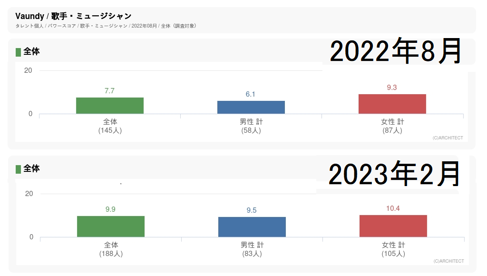Click the green 9.9 bar in the 2023 chart

tap(110, 227)
